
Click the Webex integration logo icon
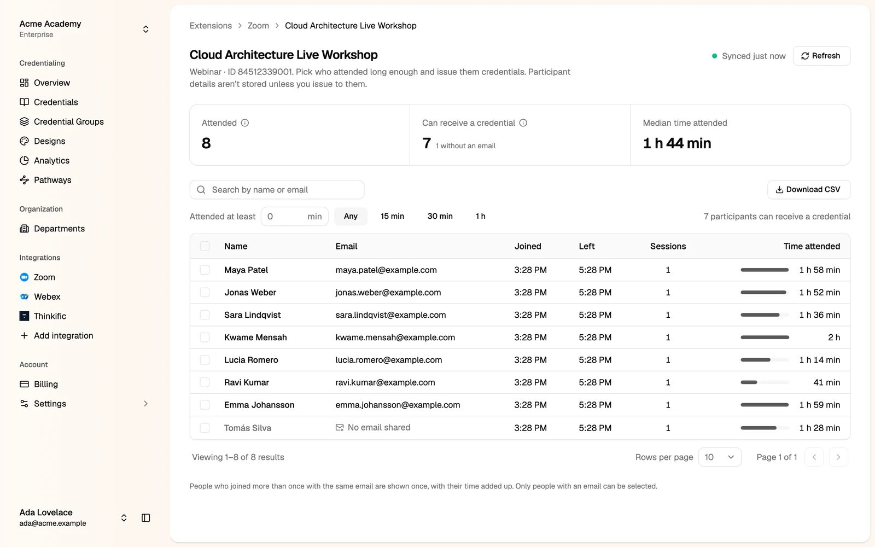click(x=24, y=296)
